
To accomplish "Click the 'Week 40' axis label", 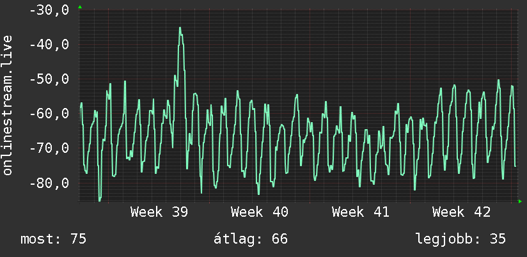I will (260, 212).
